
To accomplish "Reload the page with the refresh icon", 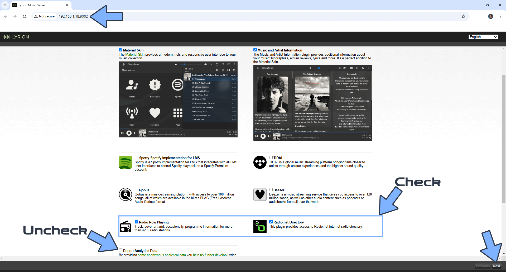I will click(x=25, y=16).
